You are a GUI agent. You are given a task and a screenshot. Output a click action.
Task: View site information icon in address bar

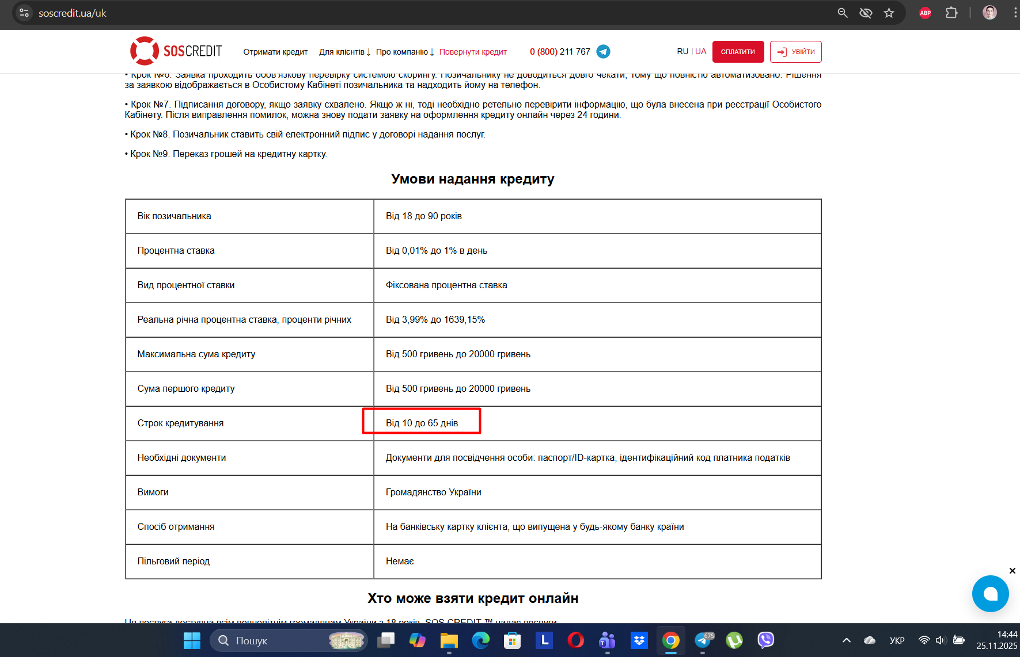[x=24, y=13]
